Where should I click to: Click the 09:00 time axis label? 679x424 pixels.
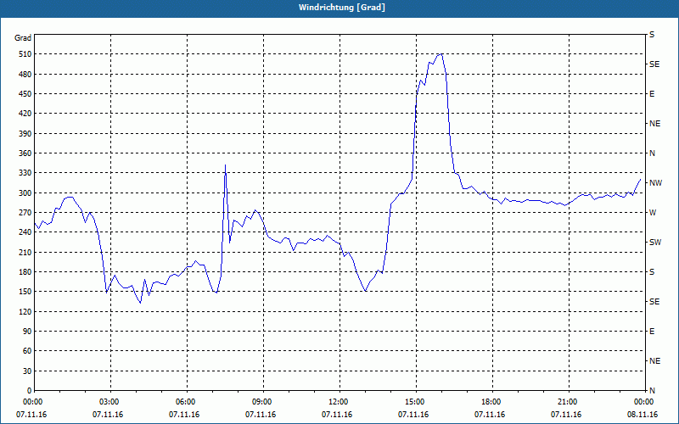(261, 402)
